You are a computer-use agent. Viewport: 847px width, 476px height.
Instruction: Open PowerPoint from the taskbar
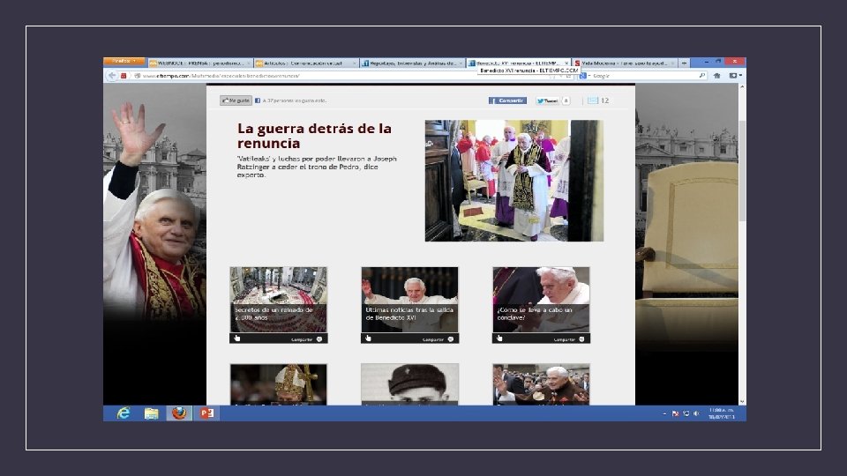point(206,413)
